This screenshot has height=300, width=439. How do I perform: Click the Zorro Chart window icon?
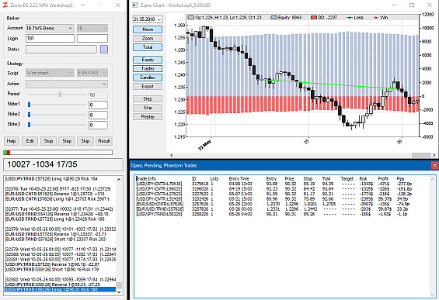pos(135,5)
